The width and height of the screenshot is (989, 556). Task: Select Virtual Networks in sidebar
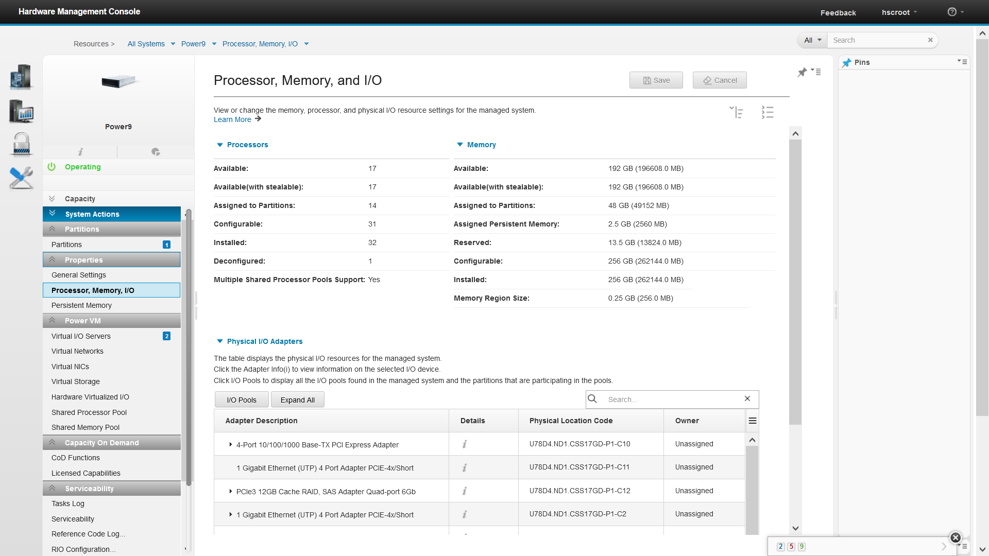pos(77,351)
